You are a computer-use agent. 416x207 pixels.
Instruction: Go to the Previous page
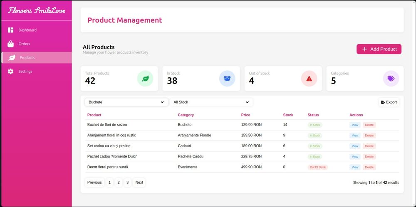point(94,182)
